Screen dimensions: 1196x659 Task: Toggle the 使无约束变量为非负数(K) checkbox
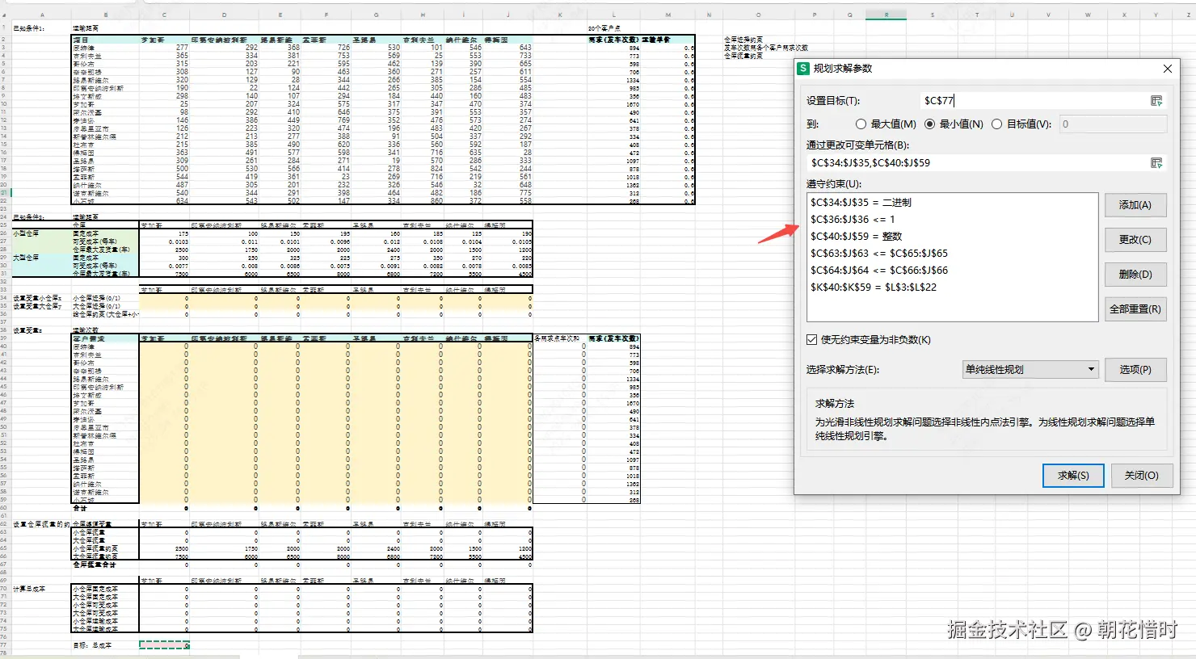pos(812,340)
